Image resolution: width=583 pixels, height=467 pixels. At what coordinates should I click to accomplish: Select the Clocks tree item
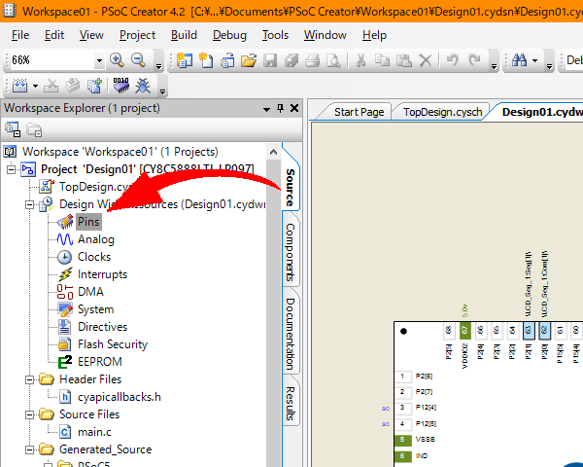94,257
